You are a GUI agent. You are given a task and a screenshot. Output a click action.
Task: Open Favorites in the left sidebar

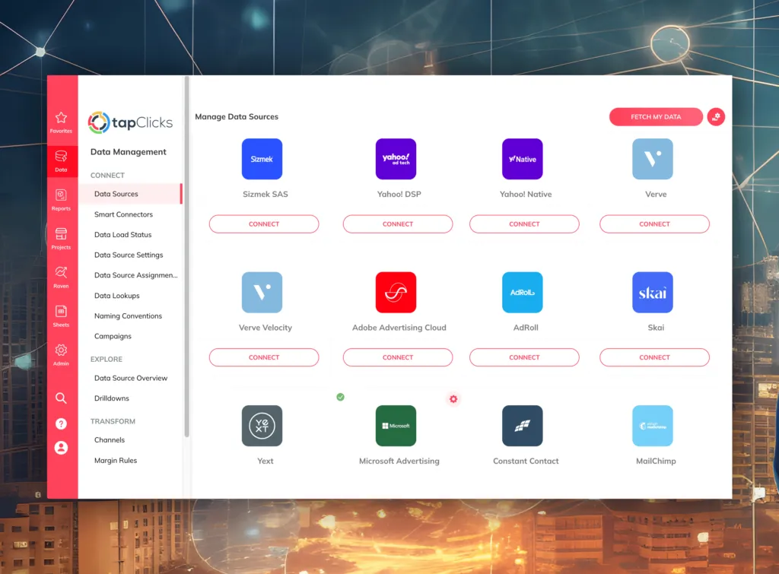(62, 122)
